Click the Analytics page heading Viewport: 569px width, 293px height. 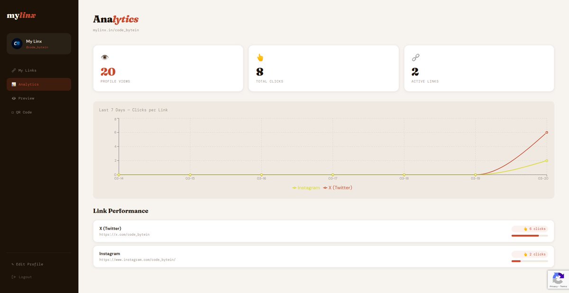[x=116, y=19]
